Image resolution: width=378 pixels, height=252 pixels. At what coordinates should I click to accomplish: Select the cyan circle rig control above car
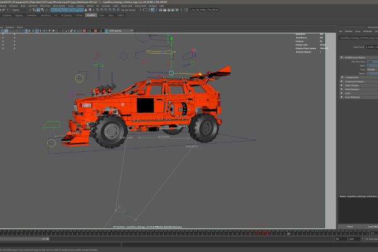[x=171, y=73]
